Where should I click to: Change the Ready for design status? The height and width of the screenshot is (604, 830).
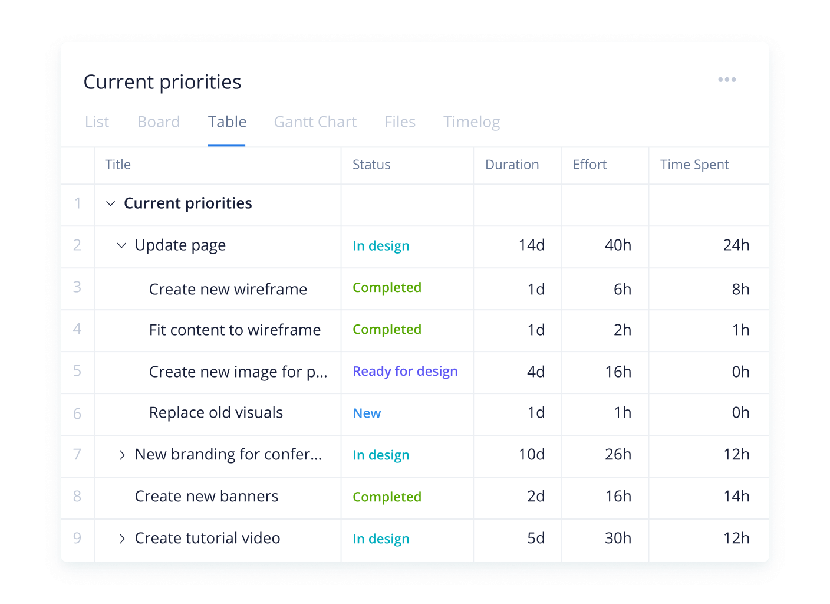coord(405,371)
